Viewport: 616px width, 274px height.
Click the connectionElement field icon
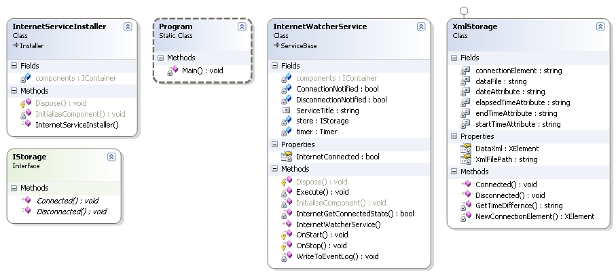point(466,71)
